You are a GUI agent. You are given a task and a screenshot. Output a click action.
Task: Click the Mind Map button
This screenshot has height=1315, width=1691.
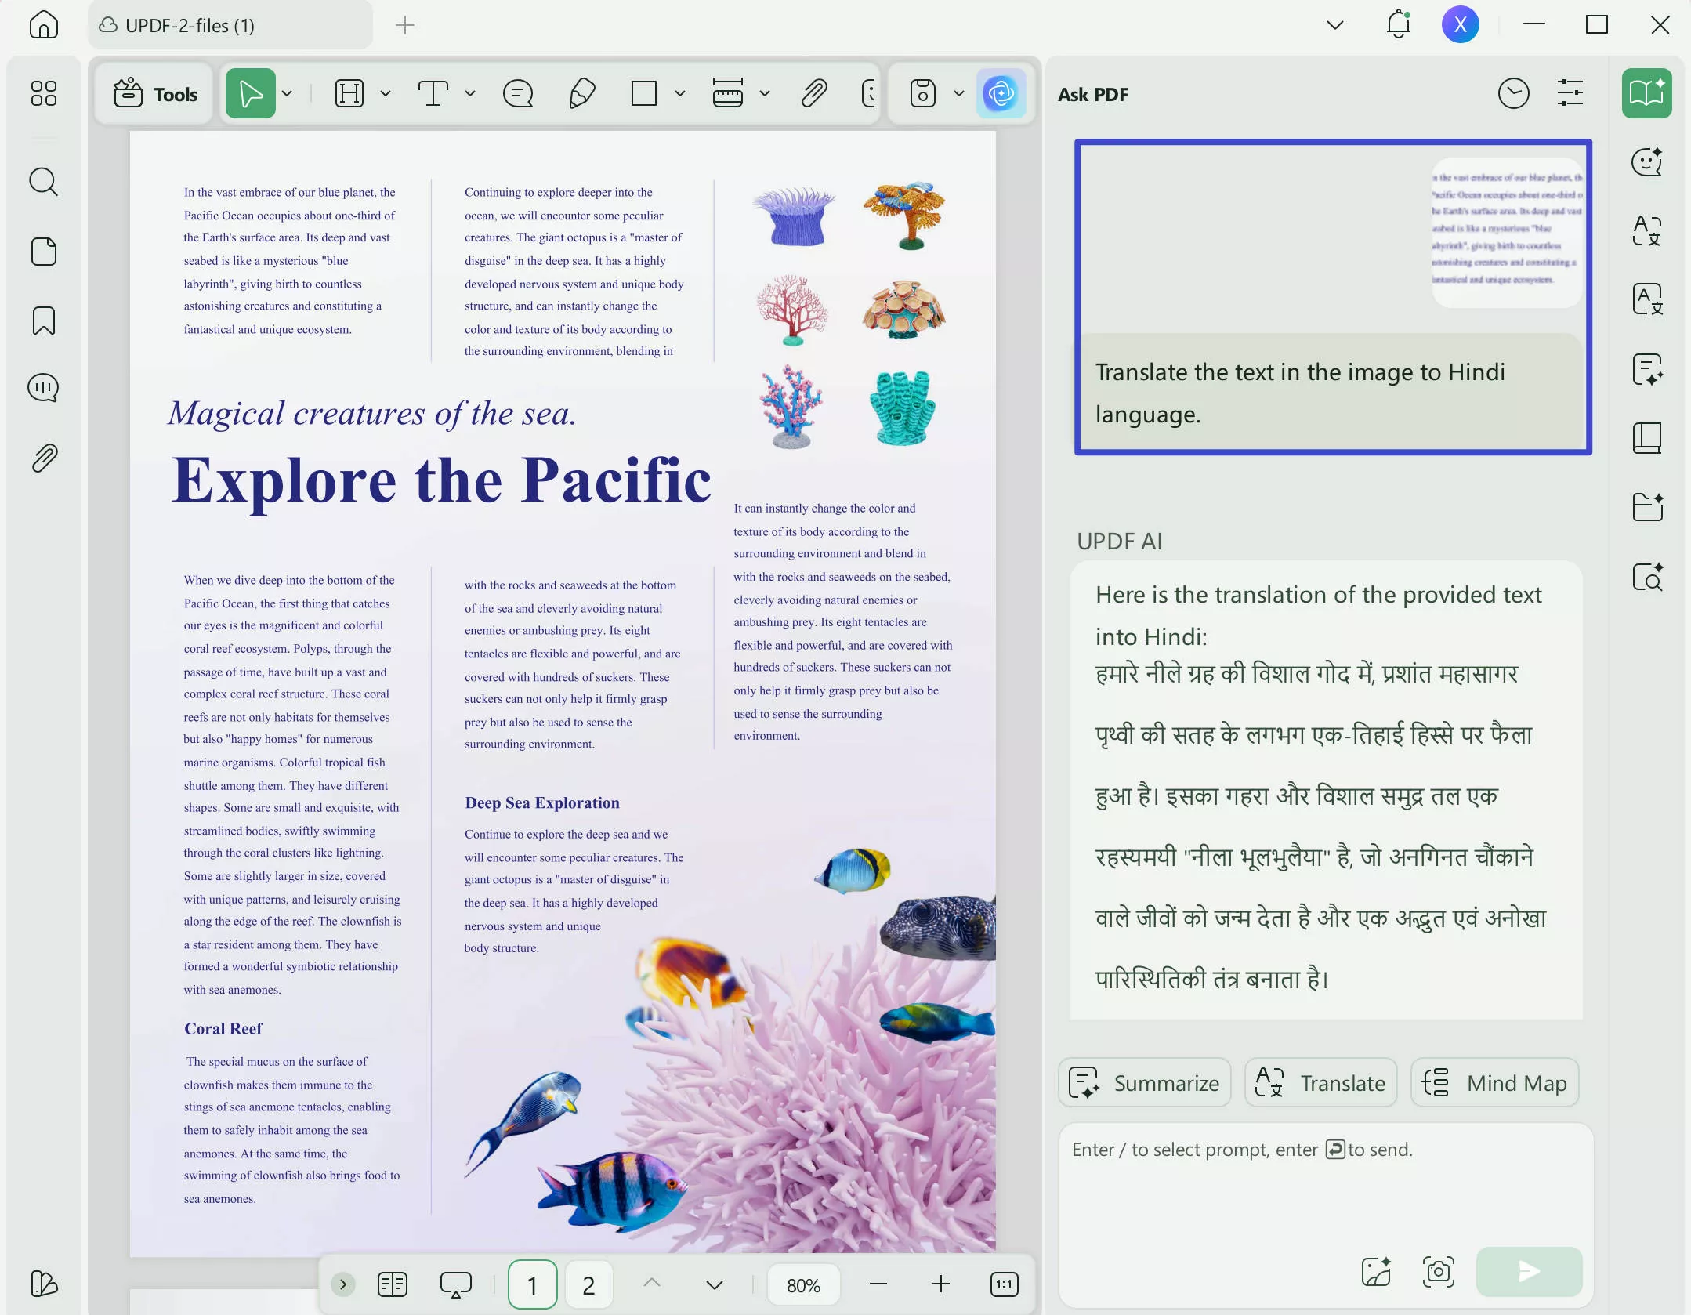pyautogui.click(x=1494, y=1083)
